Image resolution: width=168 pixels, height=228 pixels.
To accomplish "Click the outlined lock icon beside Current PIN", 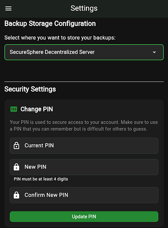I will [16, 145].
